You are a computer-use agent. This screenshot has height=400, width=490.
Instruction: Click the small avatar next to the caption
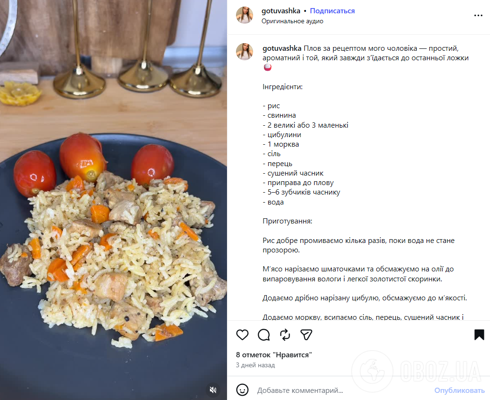[x=245, y=52]
